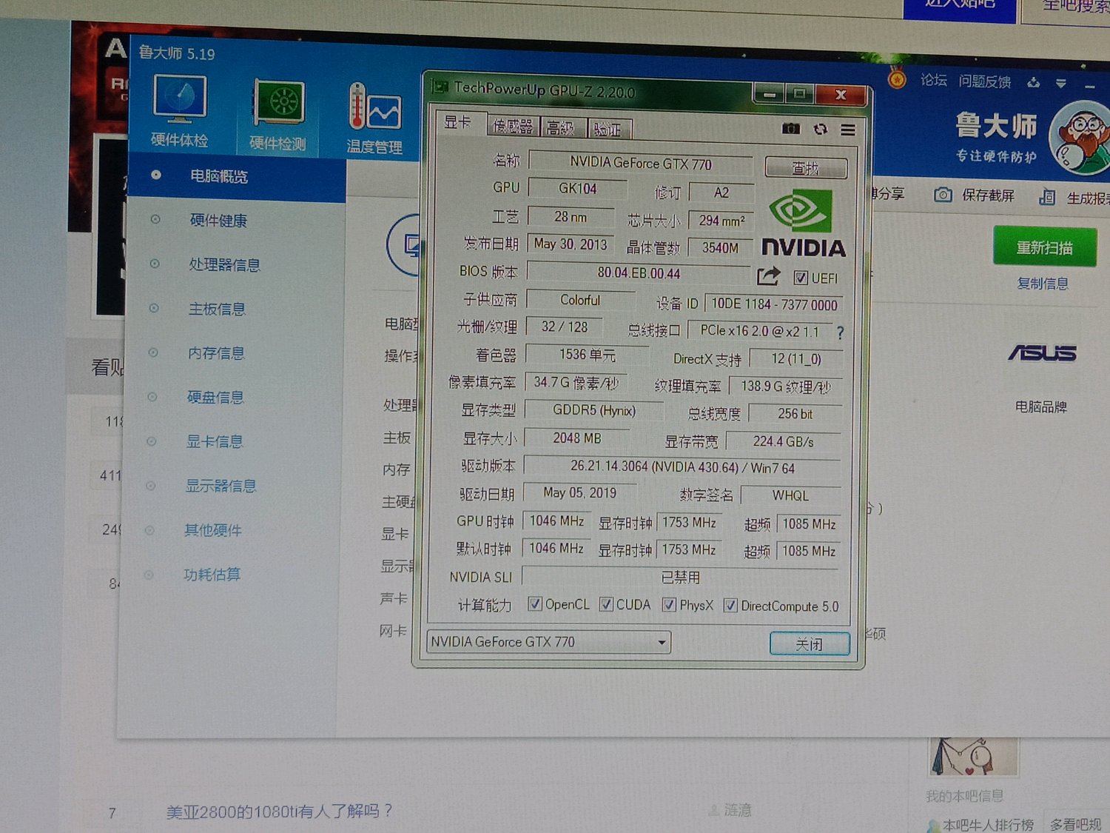Click the NVIDIA logo in GPU-Z

point(804,224)
